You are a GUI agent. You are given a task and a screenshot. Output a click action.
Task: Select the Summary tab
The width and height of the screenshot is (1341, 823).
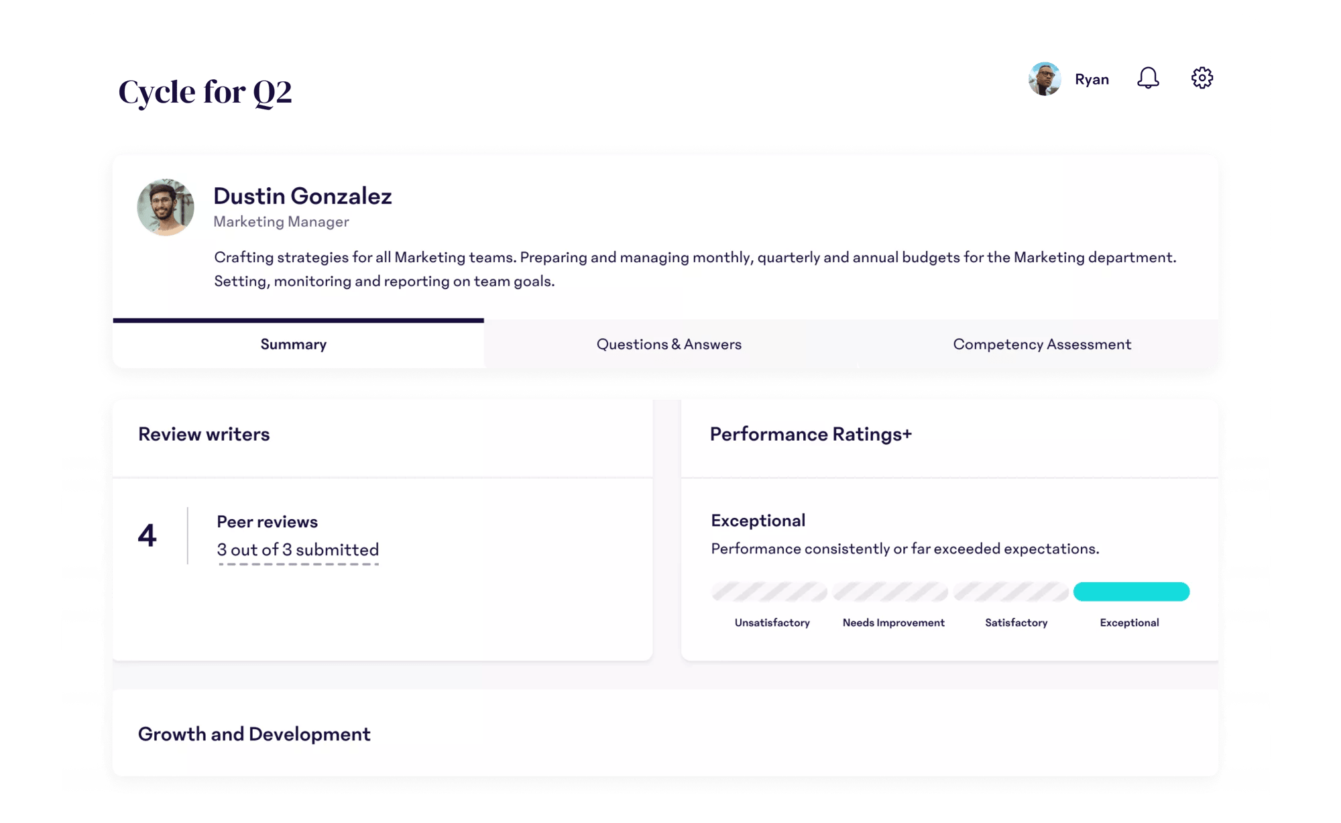click(293, 344)
